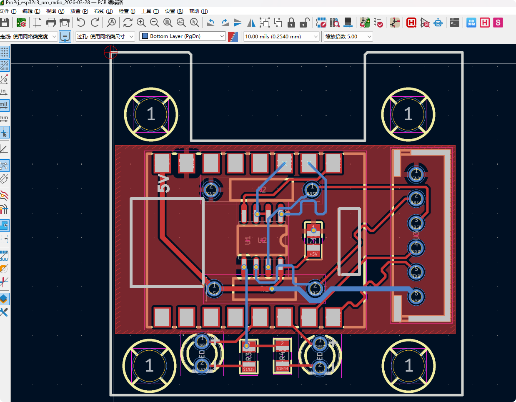Open the 过孔 via size selector

point(105,37)
